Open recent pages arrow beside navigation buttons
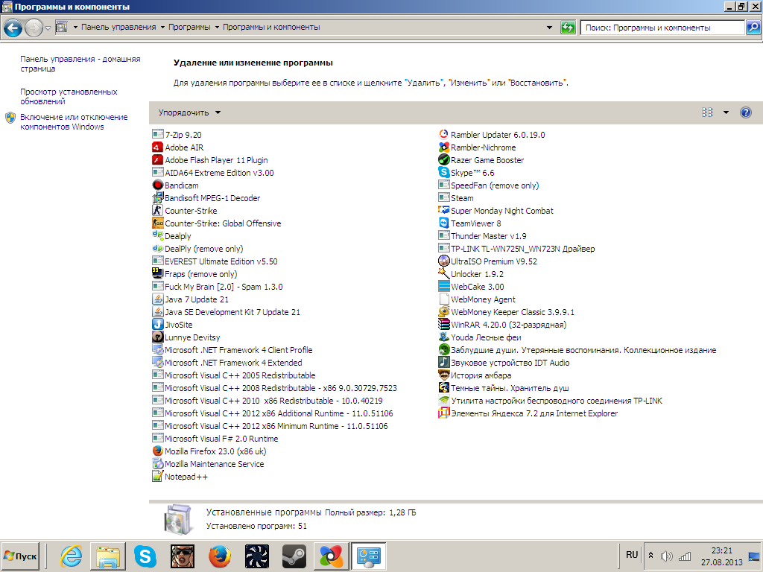The image size is (763, 572). (48, 28)
